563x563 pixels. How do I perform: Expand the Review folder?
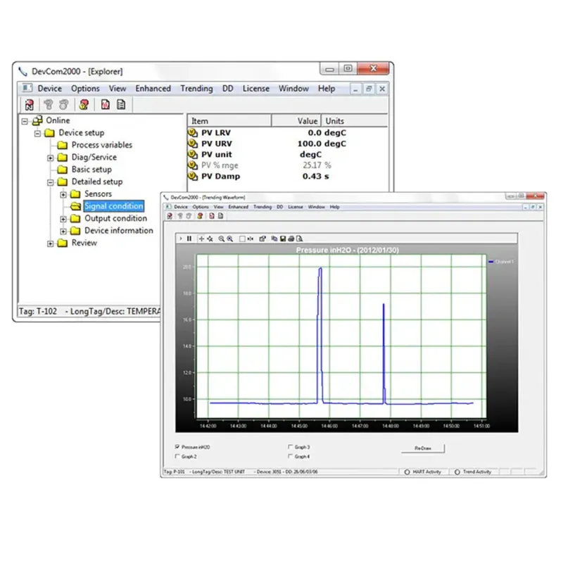[x=50, y=243]
